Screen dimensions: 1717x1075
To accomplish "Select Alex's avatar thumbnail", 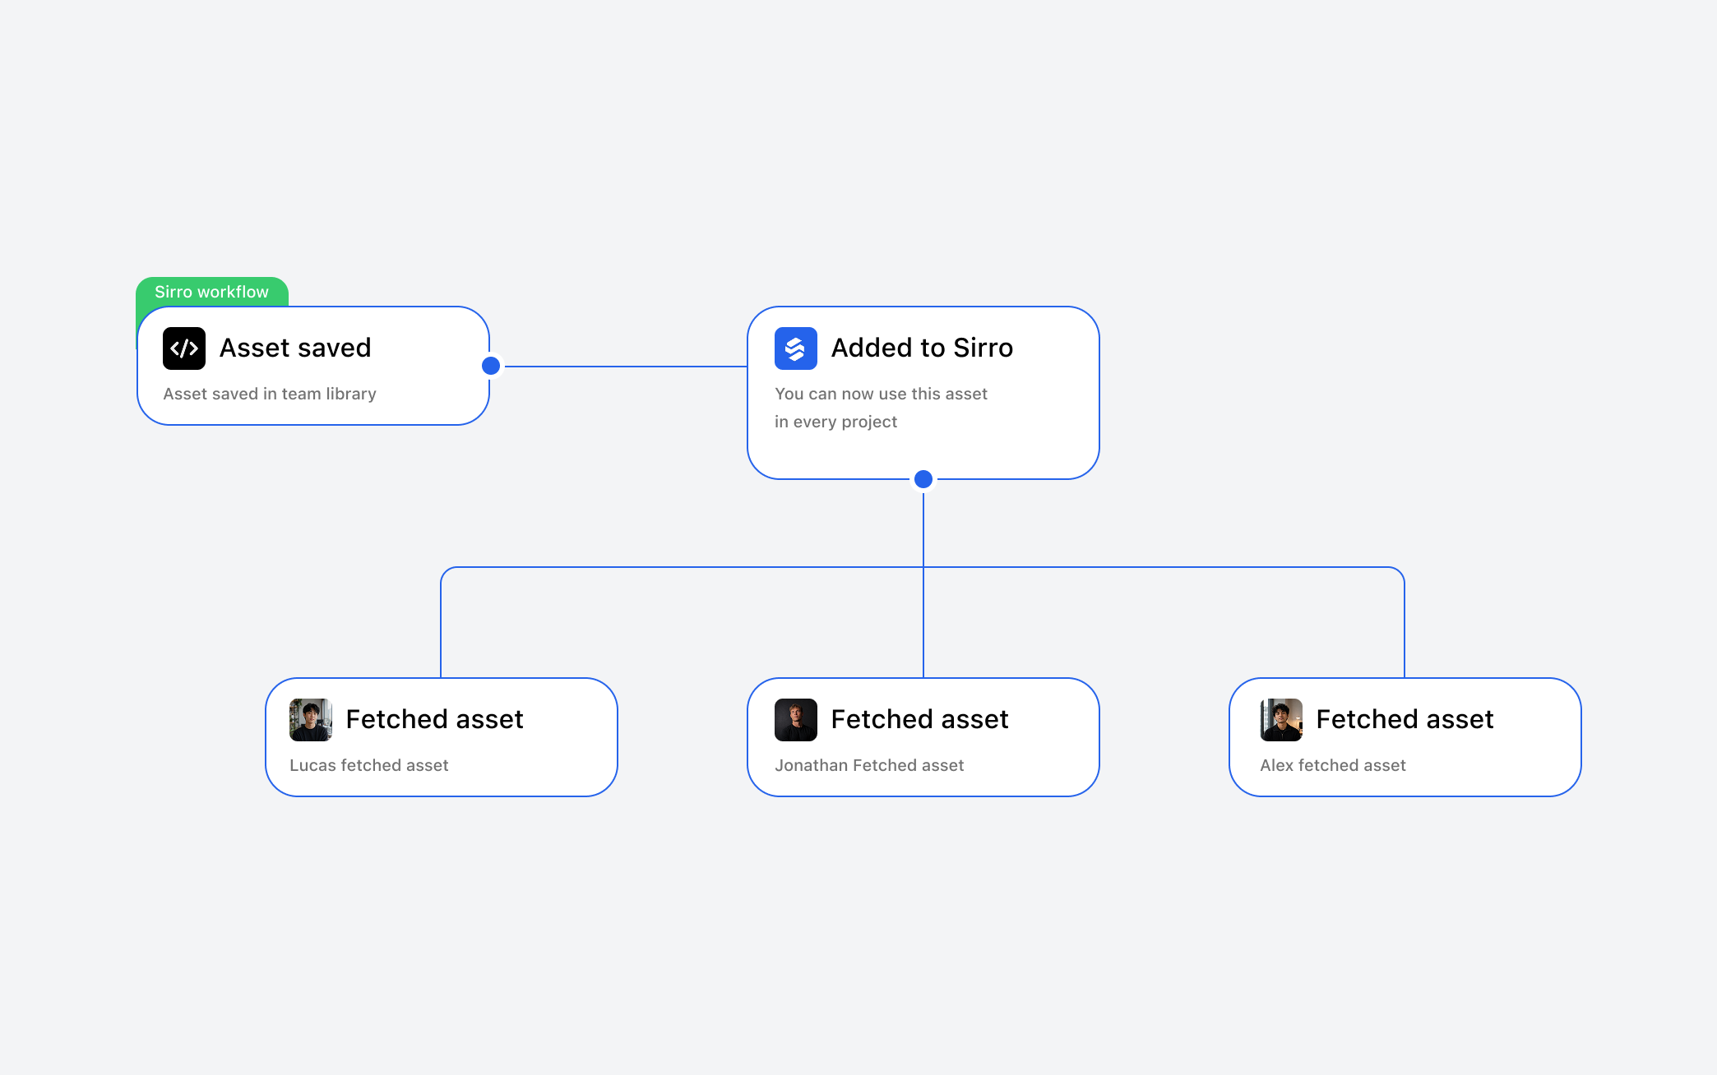I will pos(1281,720).
